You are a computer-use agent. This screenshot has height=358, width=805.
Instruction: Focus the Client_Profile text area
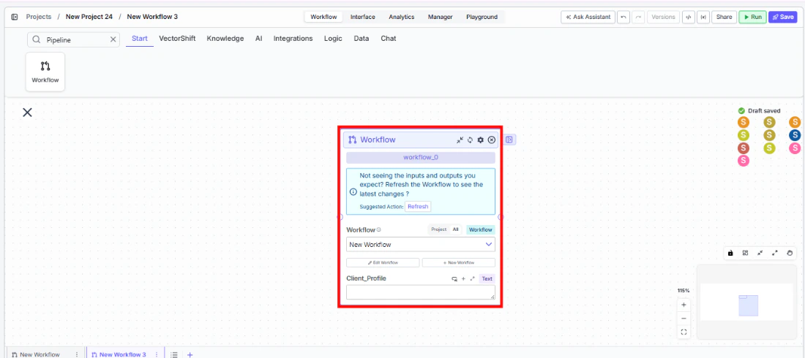pyautogui.click(x=421, y=292)
